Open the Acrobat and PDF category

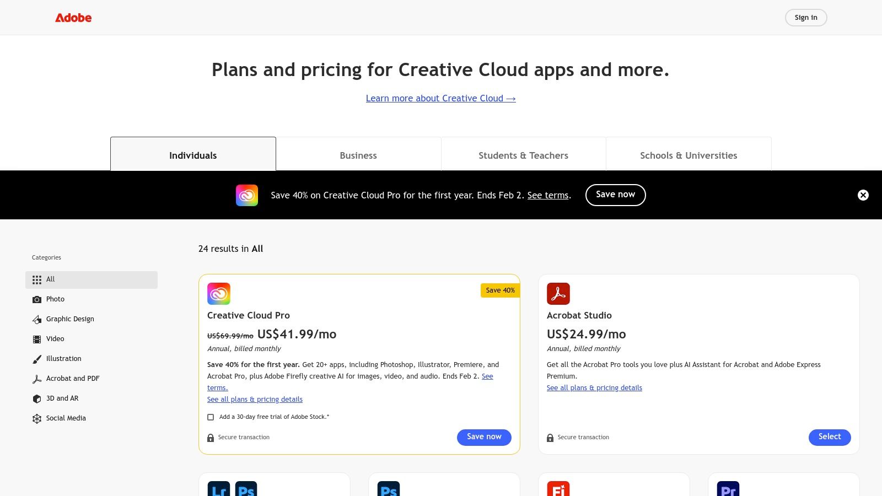[x=73, y=379]
